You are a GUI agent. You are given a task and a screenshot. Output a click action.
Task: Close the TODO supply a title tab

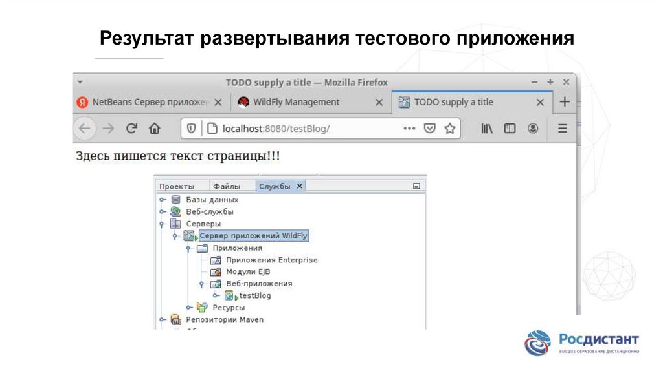(540, 102)
